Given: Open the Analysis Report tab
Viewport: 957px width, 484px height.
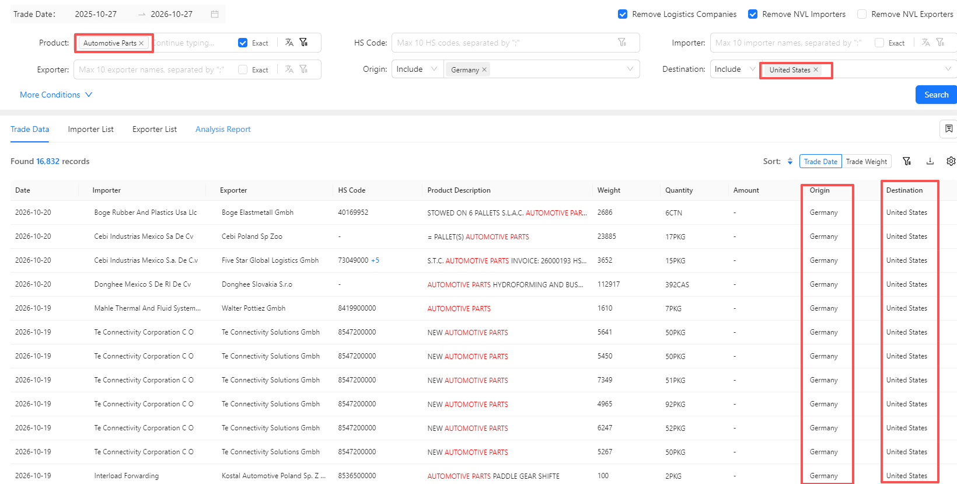Looking at the screenshot, I should click(223, 129).
